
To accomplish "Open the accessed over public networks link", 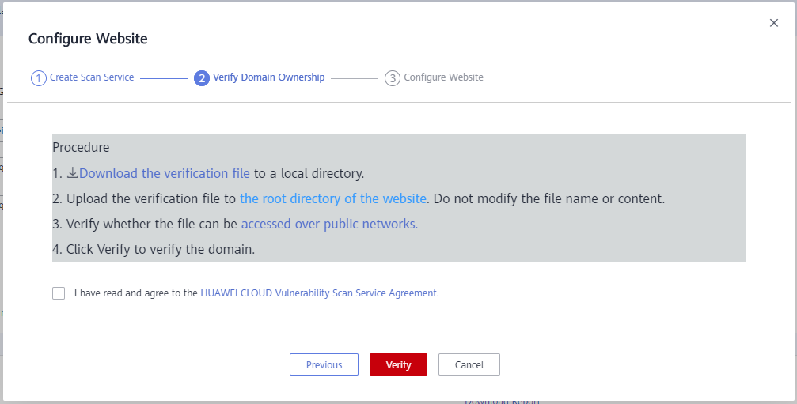I will coord(329,225).
